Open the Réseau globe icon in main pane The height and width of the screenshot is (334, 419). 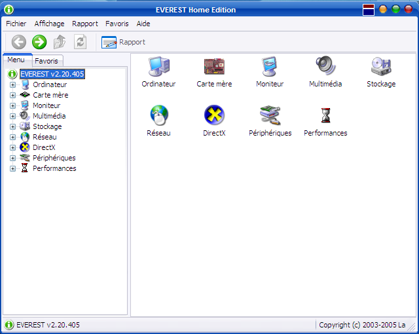159,115
